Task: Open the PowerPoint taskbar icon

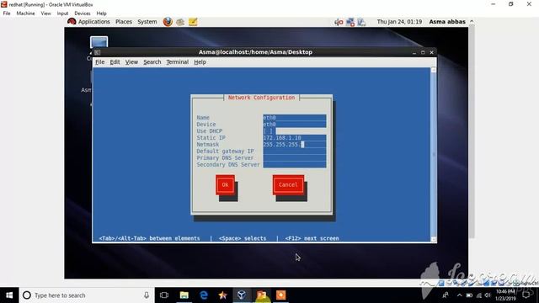Action: point(261,295)
